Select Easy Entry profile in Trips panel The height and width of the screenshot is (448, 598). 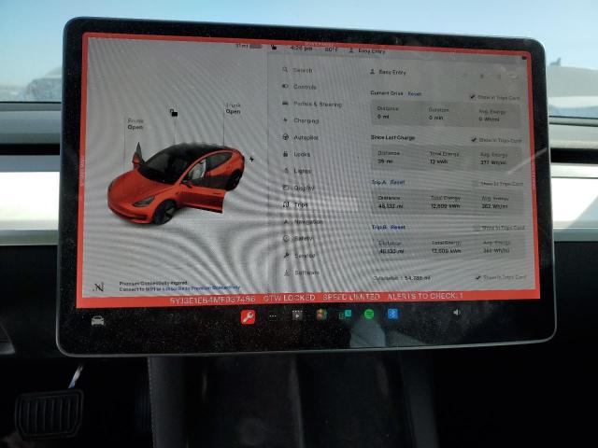coord(389,72)
